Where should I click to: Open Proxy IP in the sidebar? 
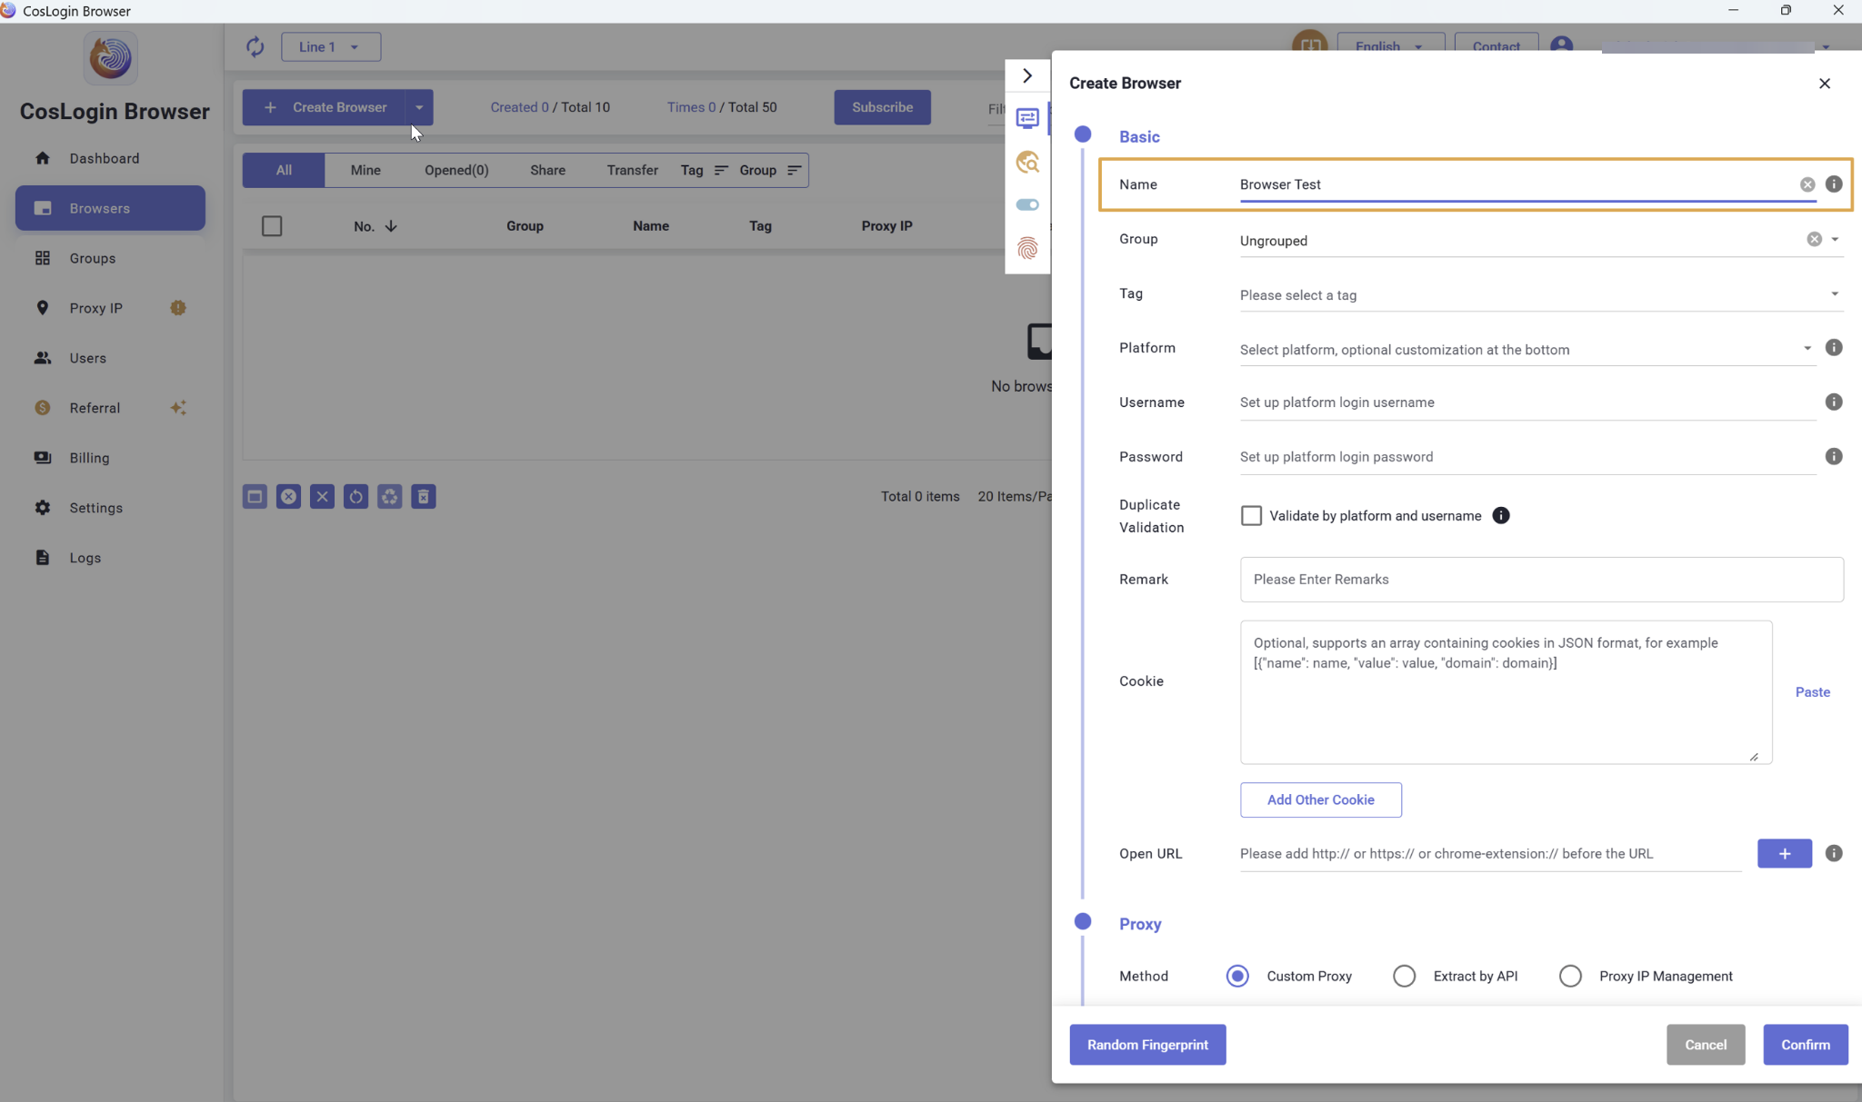(x=110, y=308)
